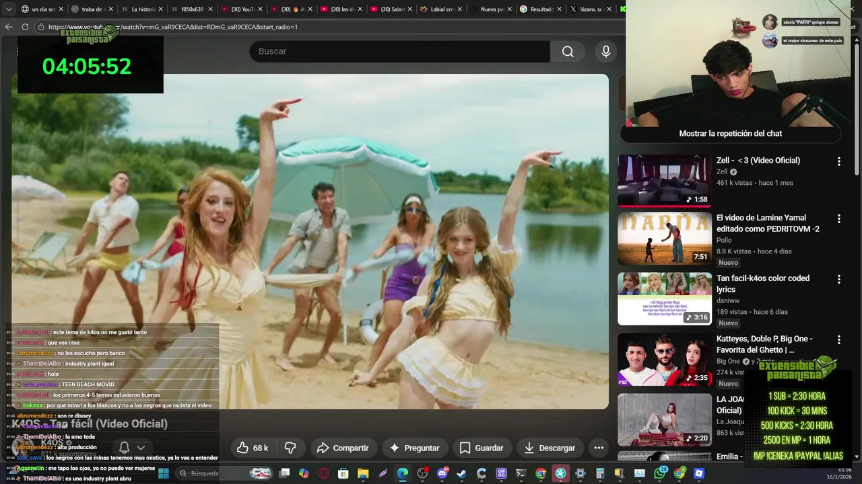Open the Terminal taskbar icon
Image resolution: width=862 pixels, height=484 pixels.
(x=521, y=473)
